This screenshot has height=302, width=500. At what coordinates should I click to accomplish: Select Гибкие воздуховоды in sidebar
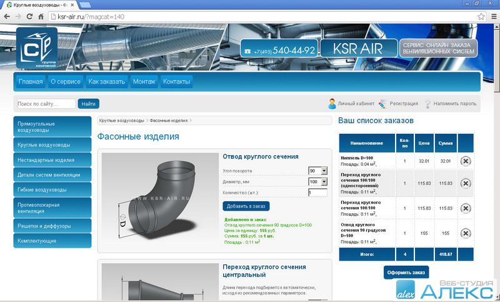(52, 189)
